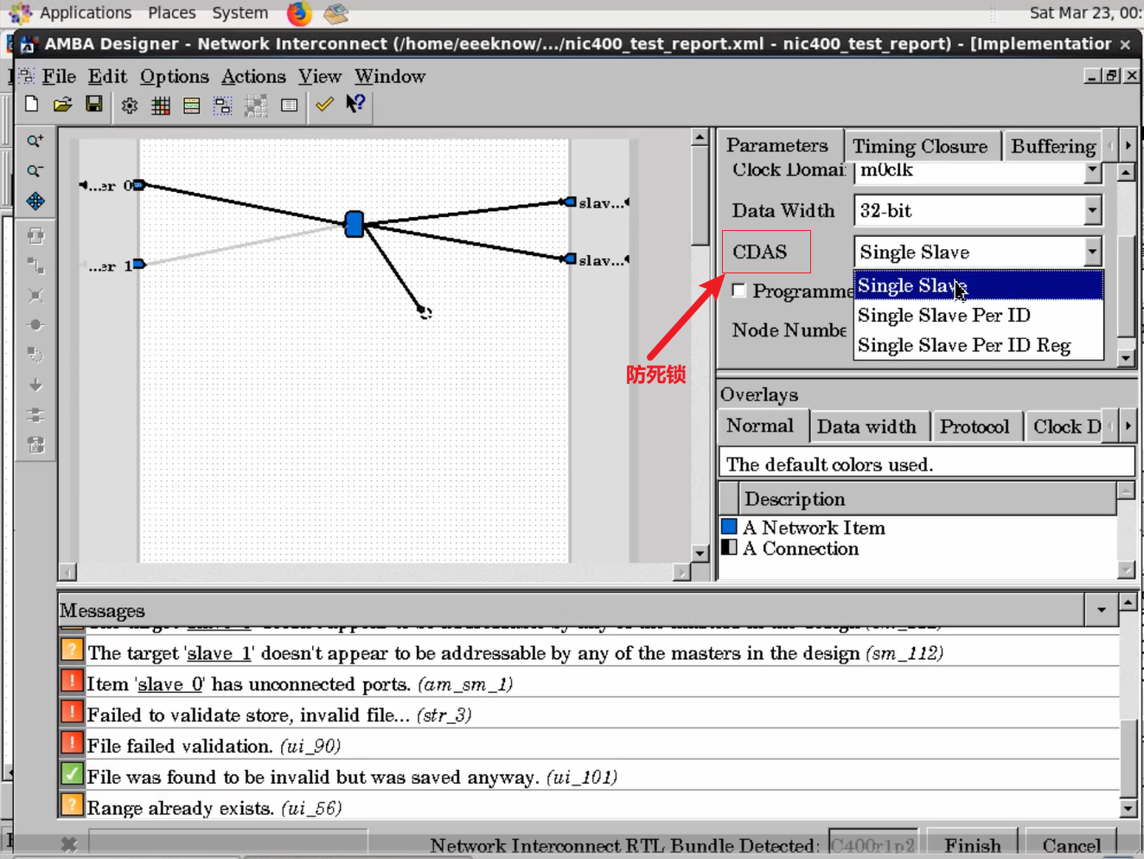Open the Options menu
The width and height of the screenshot is (1144, 859).
tap(174, 76)
